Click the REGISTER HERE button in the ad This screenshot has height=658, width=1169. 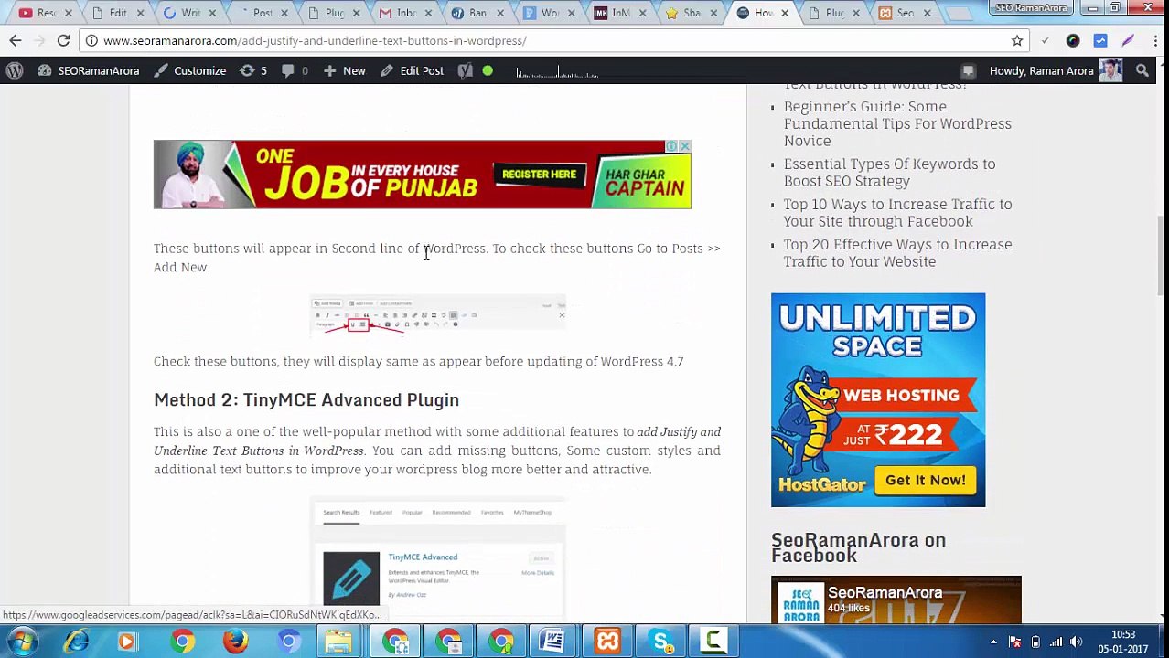click(539, 174)
